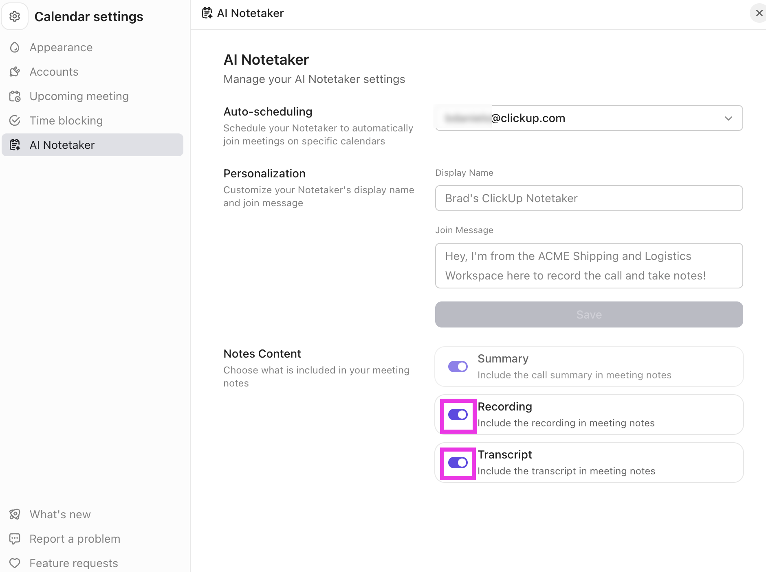Open the clickup.com calendar account dropdown
766x572 pixels.
pyautogui.click(x=588, y=118)
